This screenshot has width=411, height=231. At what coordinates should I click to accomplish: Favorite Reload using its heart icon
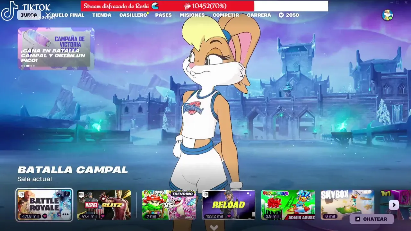pos(229,216)
